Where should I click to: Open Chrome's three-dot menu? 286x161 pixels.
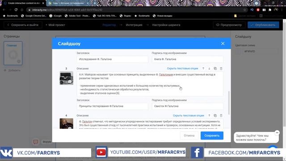[282, 10]
